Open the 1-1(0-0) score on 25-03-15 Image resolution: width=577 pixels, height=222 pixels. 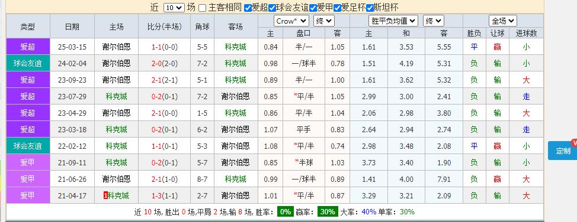165,47
